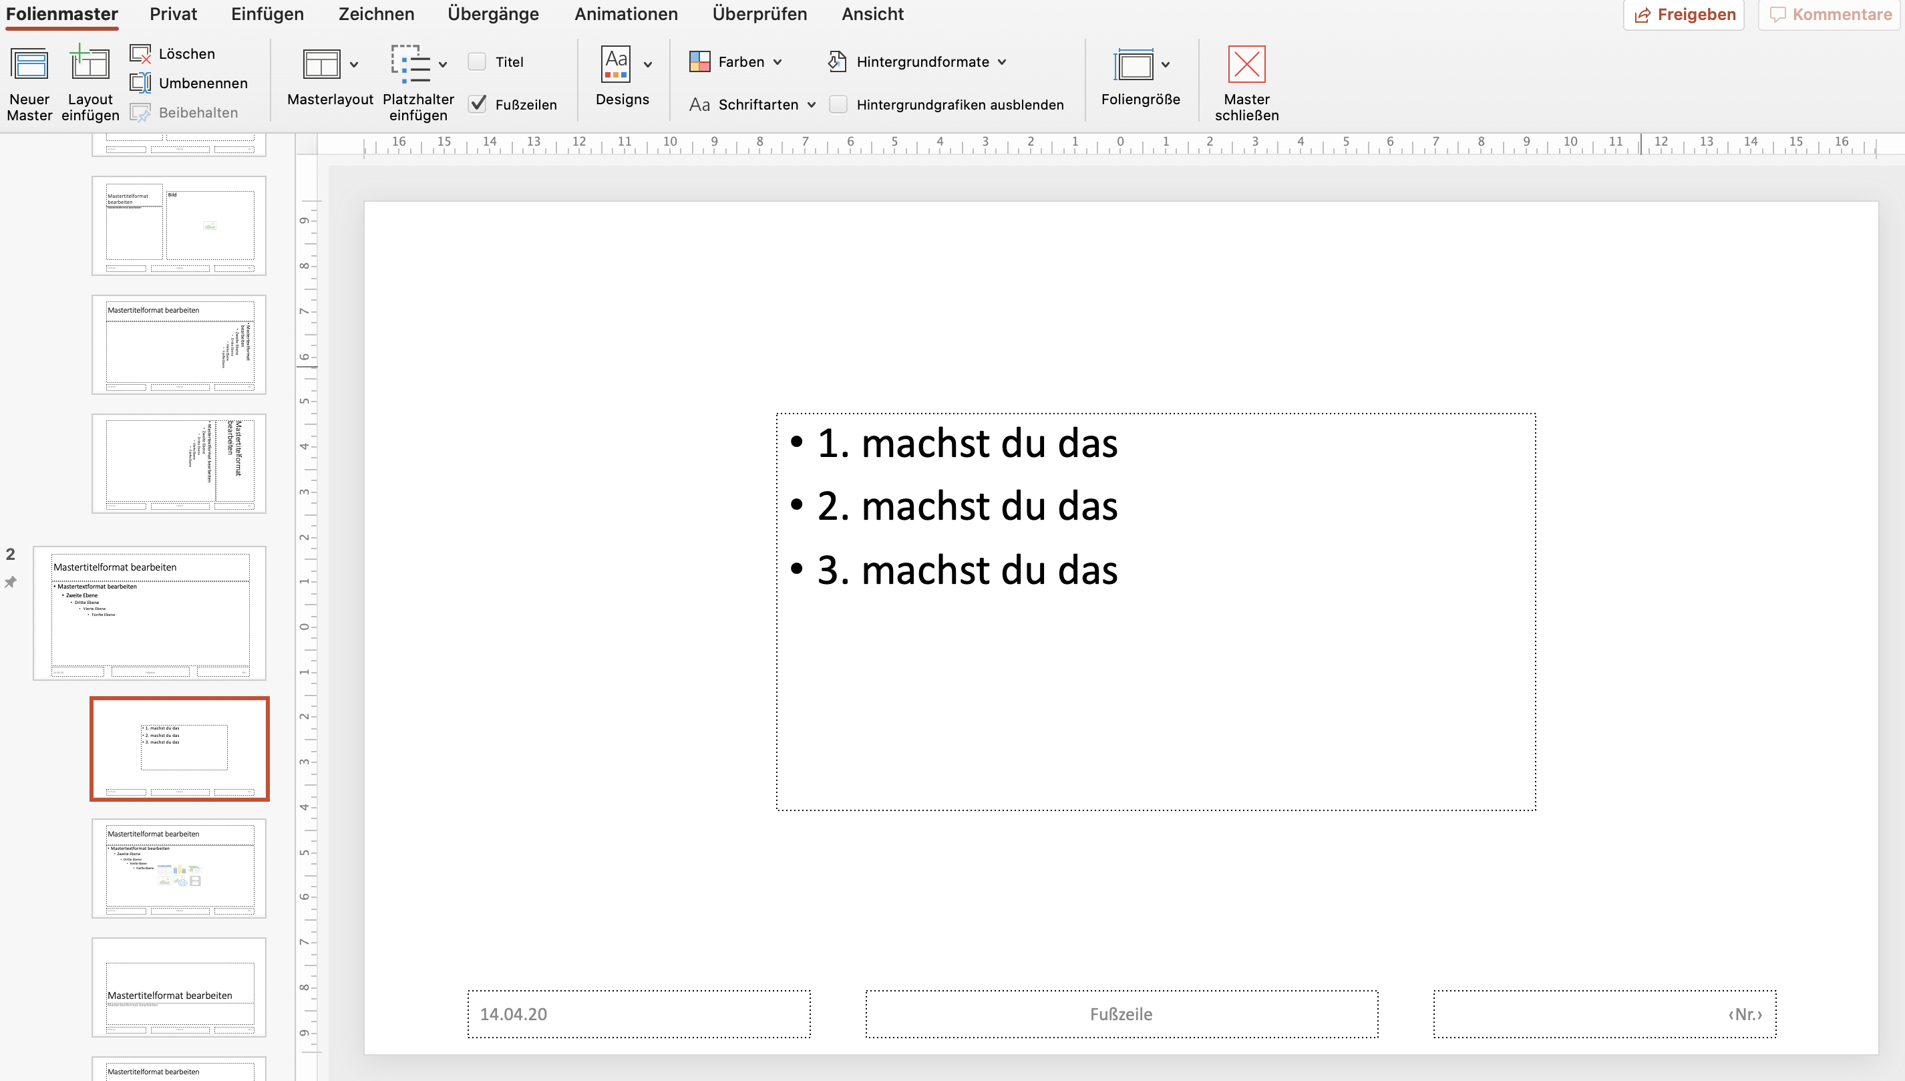
Task: Click the Masterlayout icon
Action: (x=321, y=65)
